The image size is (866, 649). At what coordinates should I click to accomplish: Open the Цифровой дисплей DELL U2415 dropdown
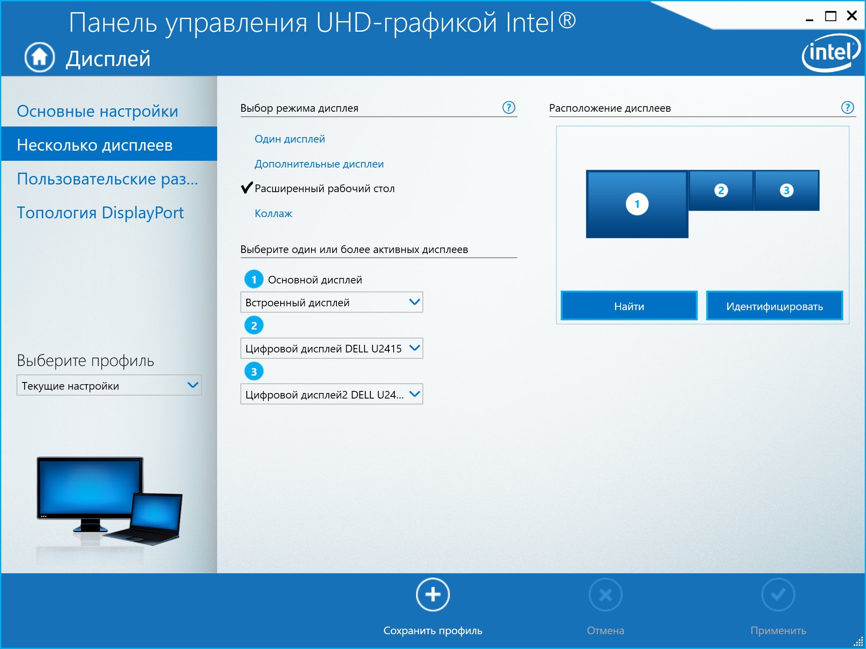pos(332,348)
